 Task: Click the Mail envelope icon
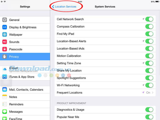click(5, 90)
